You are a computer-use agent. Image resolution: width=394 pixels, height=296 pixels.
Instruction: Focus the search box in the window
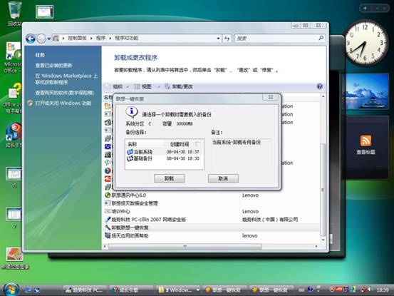276,39
